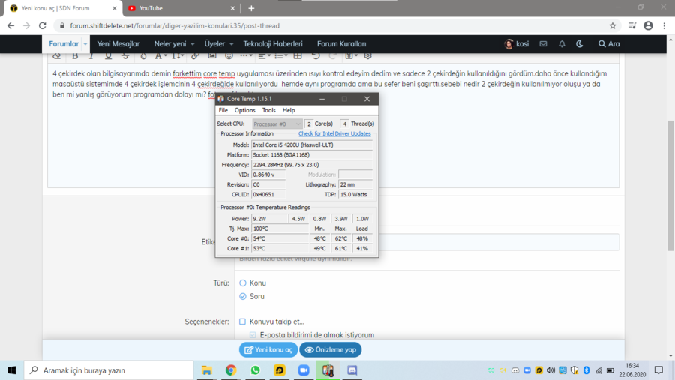Click the Önizleme yap button
Screen dimensions: 675x380
[331, 349]
